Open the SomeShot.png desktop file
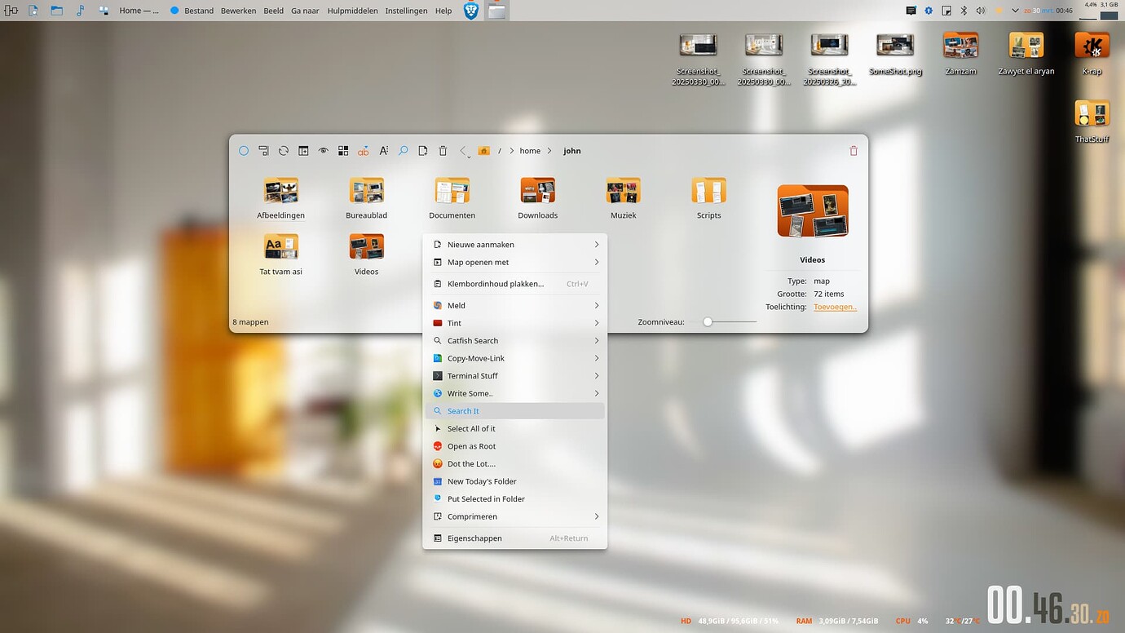Viewport: 1125px width, 633px height. tap(895, 55)
